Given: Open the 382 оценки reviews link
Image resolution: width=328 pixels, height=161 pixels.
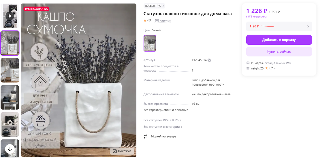Looking at the screenshot, I should (162, 20).
